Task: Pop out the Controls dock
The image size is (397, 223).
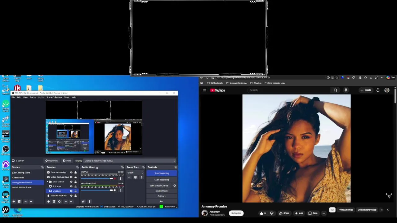Action: (176, 167)
